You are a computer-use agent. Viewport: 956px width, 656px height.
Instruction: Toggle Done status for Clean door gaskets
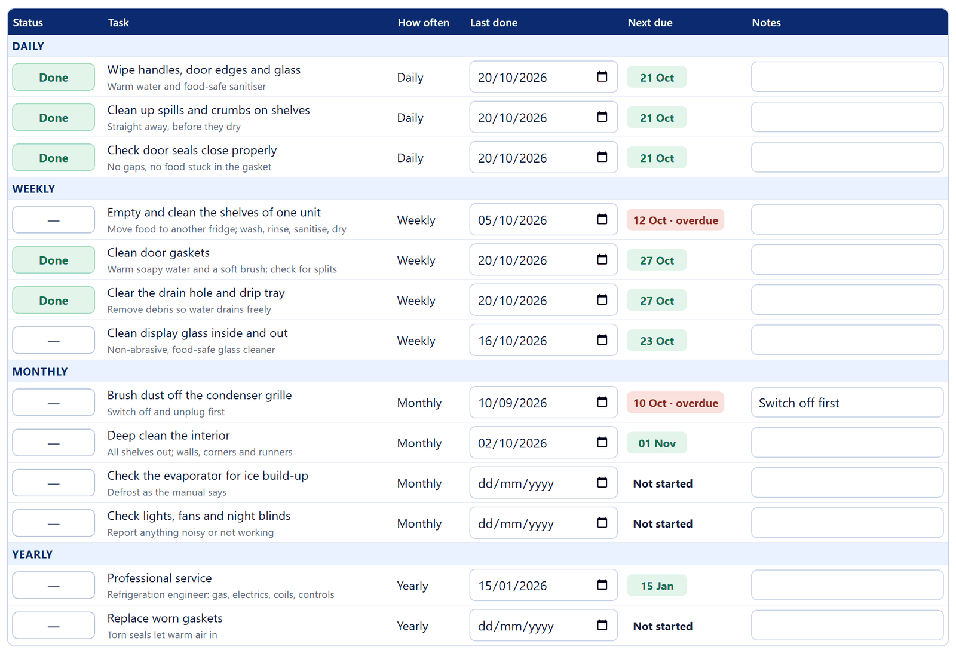click(53, 260)
